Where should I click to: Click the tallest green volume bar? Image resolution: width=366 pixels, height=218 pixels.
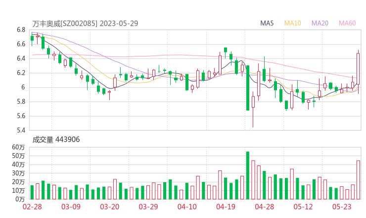point(248,175)
